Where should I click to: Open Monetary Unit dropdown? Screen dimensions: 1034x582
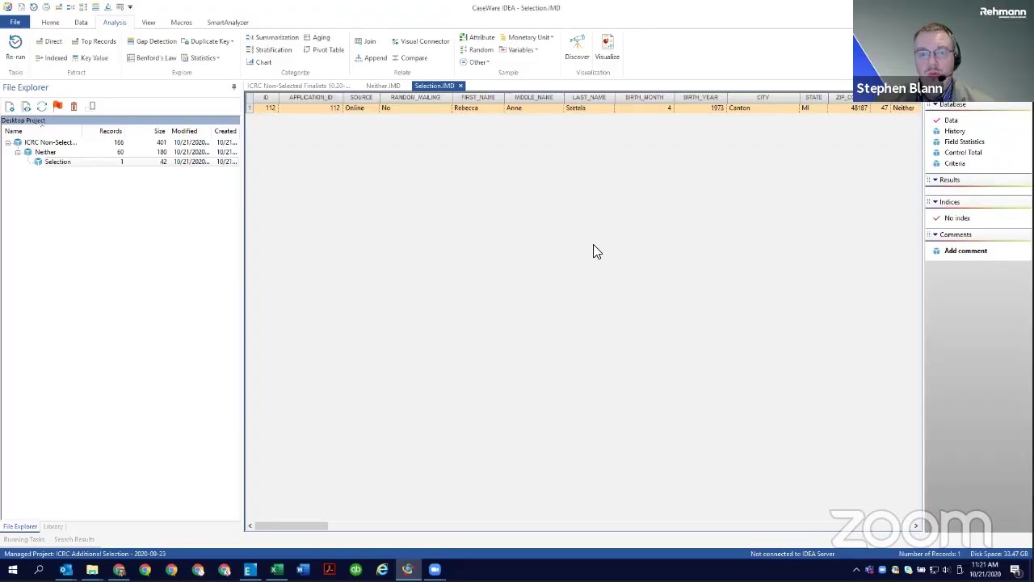[x=527, y=37]
